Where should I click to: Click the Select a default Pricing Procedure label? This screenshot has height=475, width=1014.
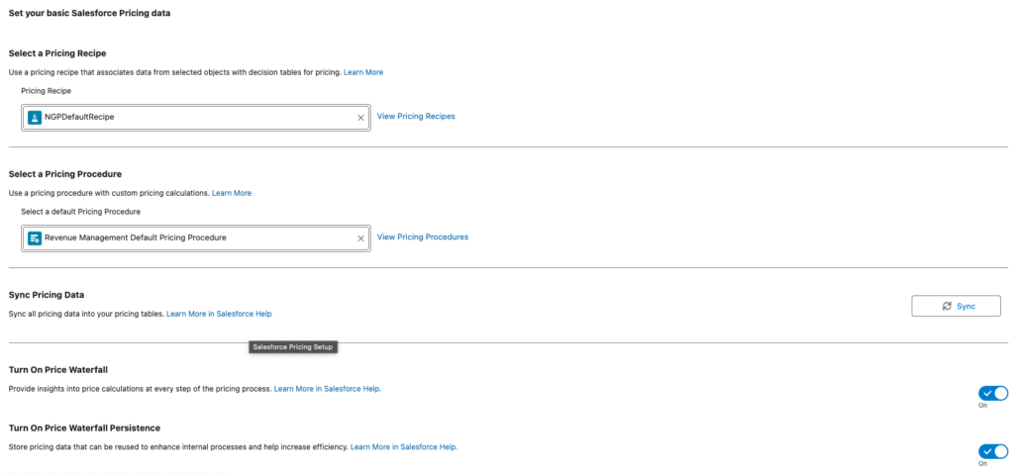coord(80,211)
